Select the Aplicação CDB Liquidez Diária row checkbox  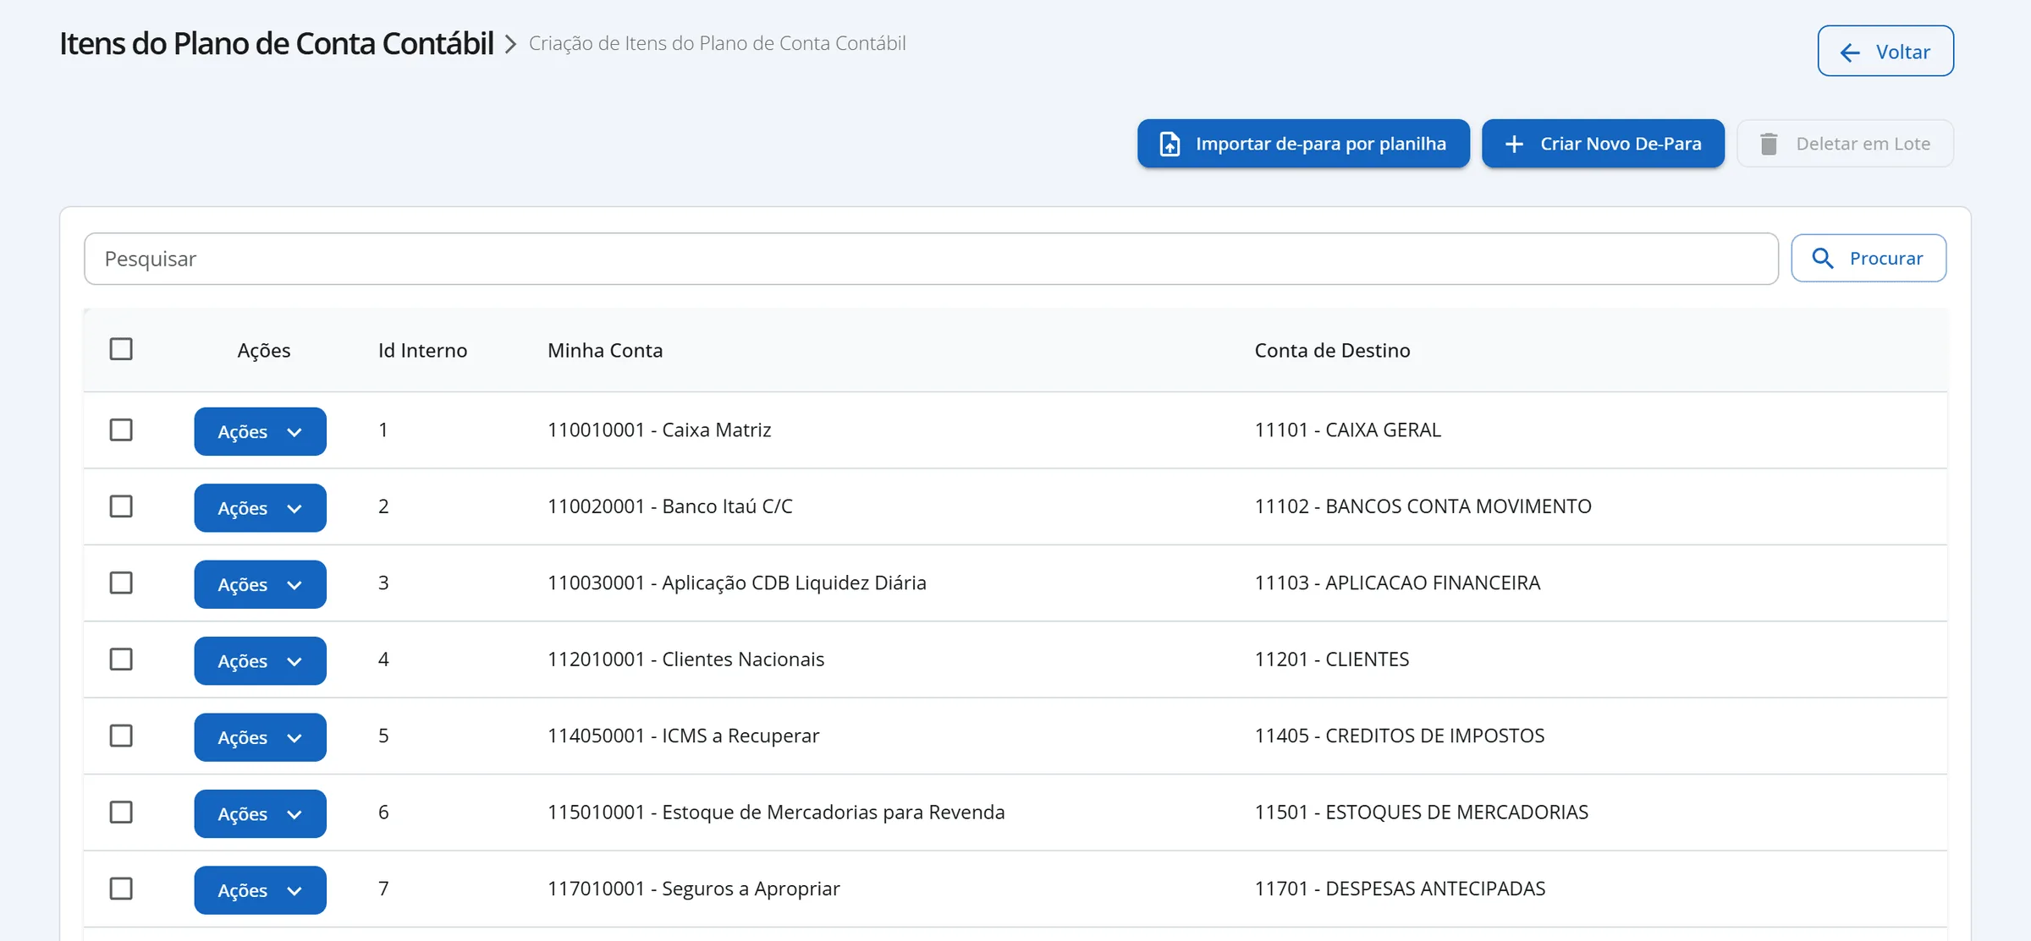click(x=121, y=583)
